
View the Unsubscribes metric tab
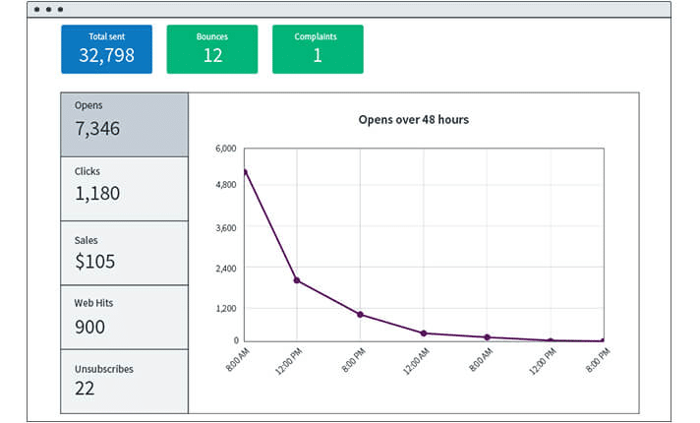[124, 381]
